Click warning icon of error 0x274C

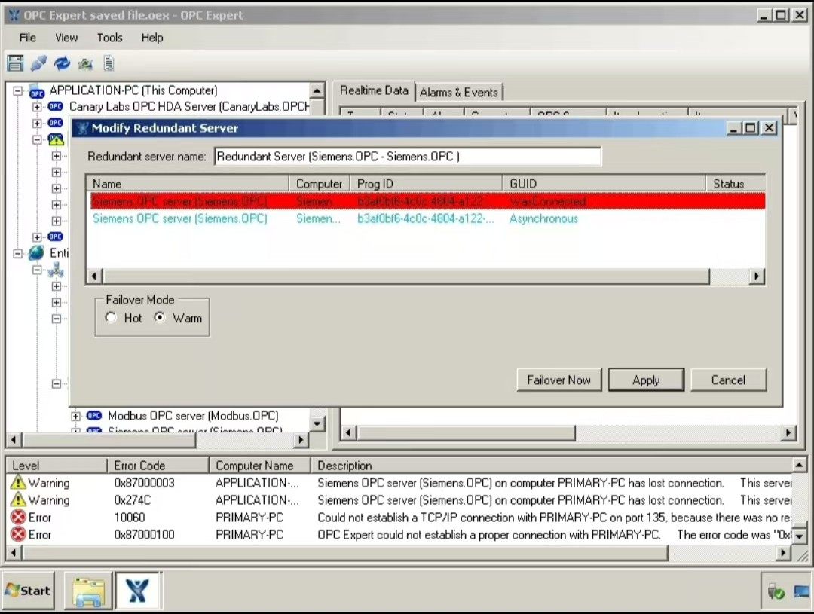pos(17,499)
